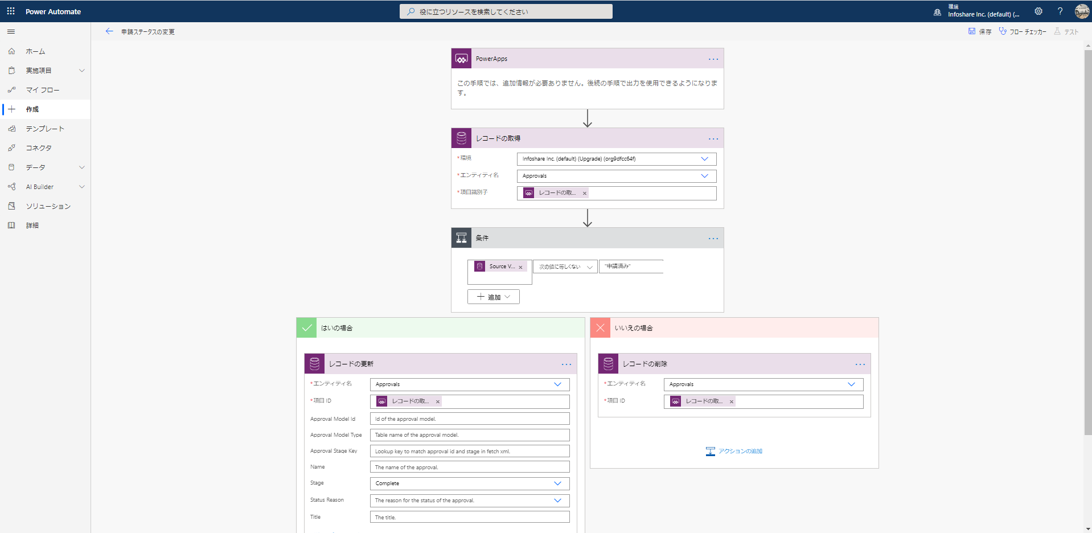
Task: Open the レコードの更新 card ellipsis menu
Action: click(x=566, y=364)
